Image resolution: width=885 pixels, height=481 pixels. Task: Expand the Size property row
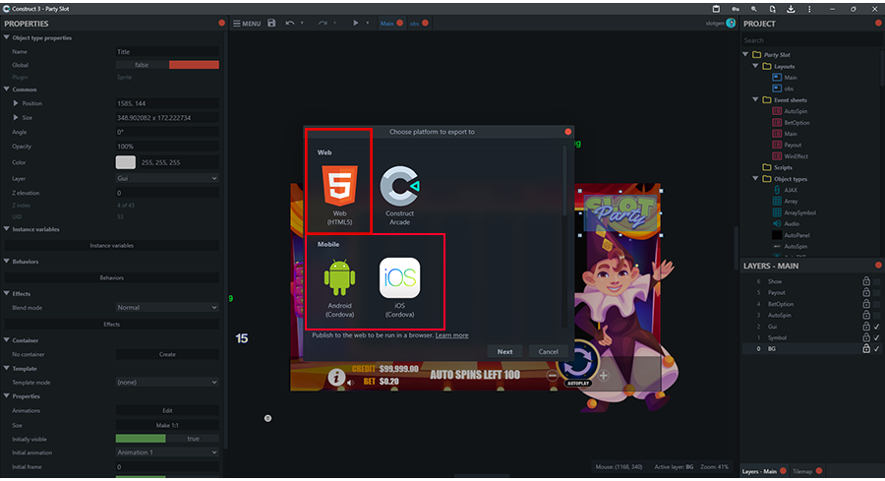[16, 117]
